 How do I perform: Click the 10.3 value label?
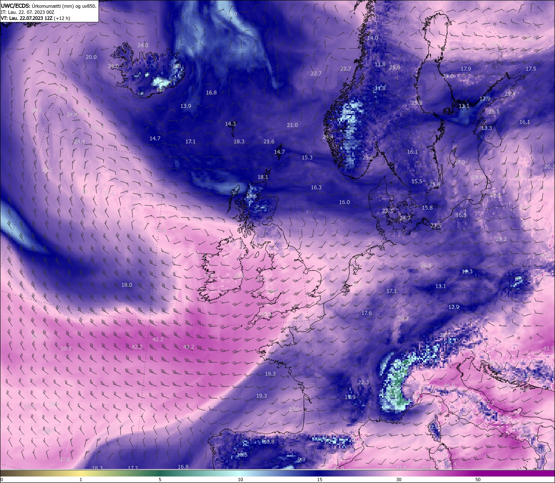click(x=467, y=272)
